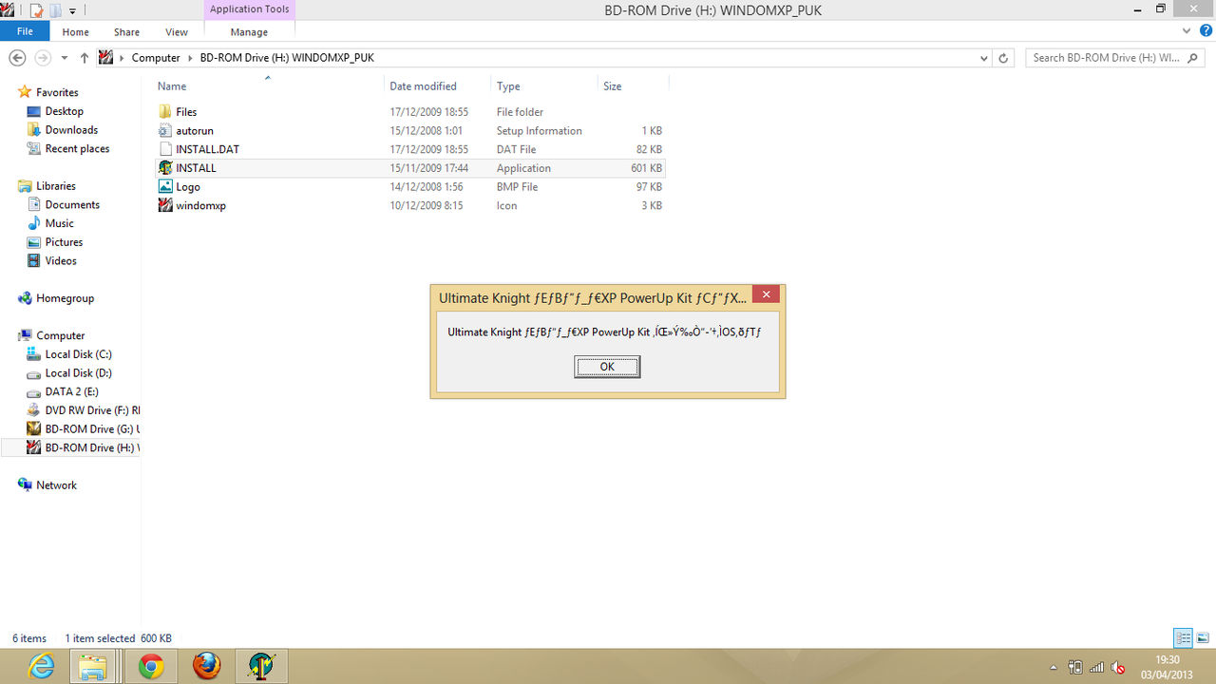The width and height of the screenshot is (1216, 684).
Task: Select Libraries in the navigation pane
Action: pos(56,186)
